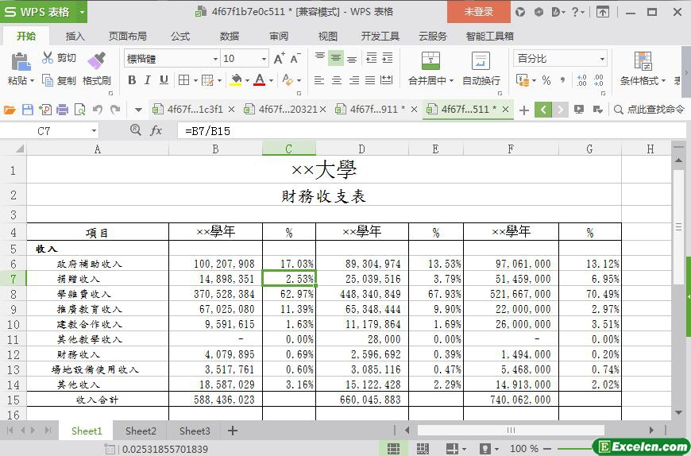
Task: Open the font size dropdown
Action: tap(264, 59)
